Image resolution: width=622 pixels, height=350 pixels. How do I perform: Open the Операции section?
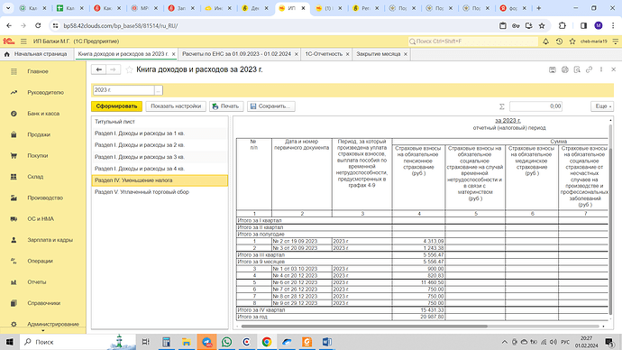[40, 261]
